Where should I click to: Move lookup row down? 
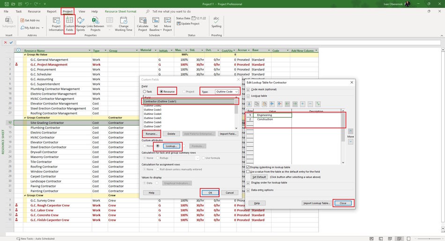click(350, 142)
